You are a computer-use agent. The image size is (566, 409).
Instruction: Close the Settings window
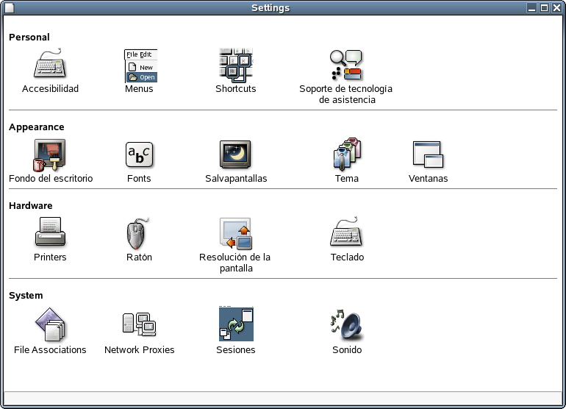tap(556, 7)
